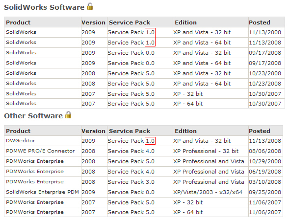Click version 2009 in the DWGeditor row
This screenshot has width=289, height=220.
tap(88, 141)
